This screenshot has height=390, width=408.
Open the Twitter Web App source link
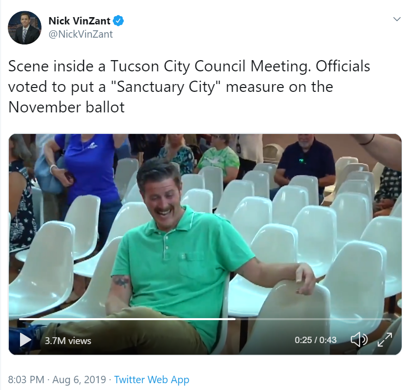151,379
